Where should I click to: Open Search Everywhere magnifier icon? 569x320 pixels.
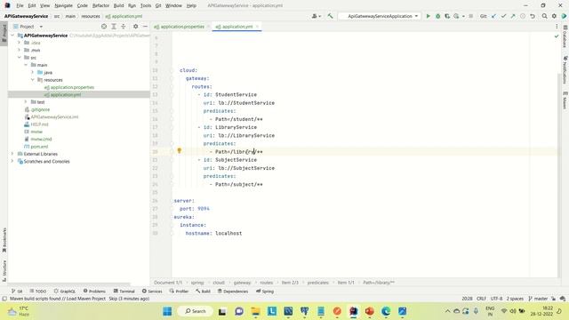pyautogui.click(x=544, y=16)
